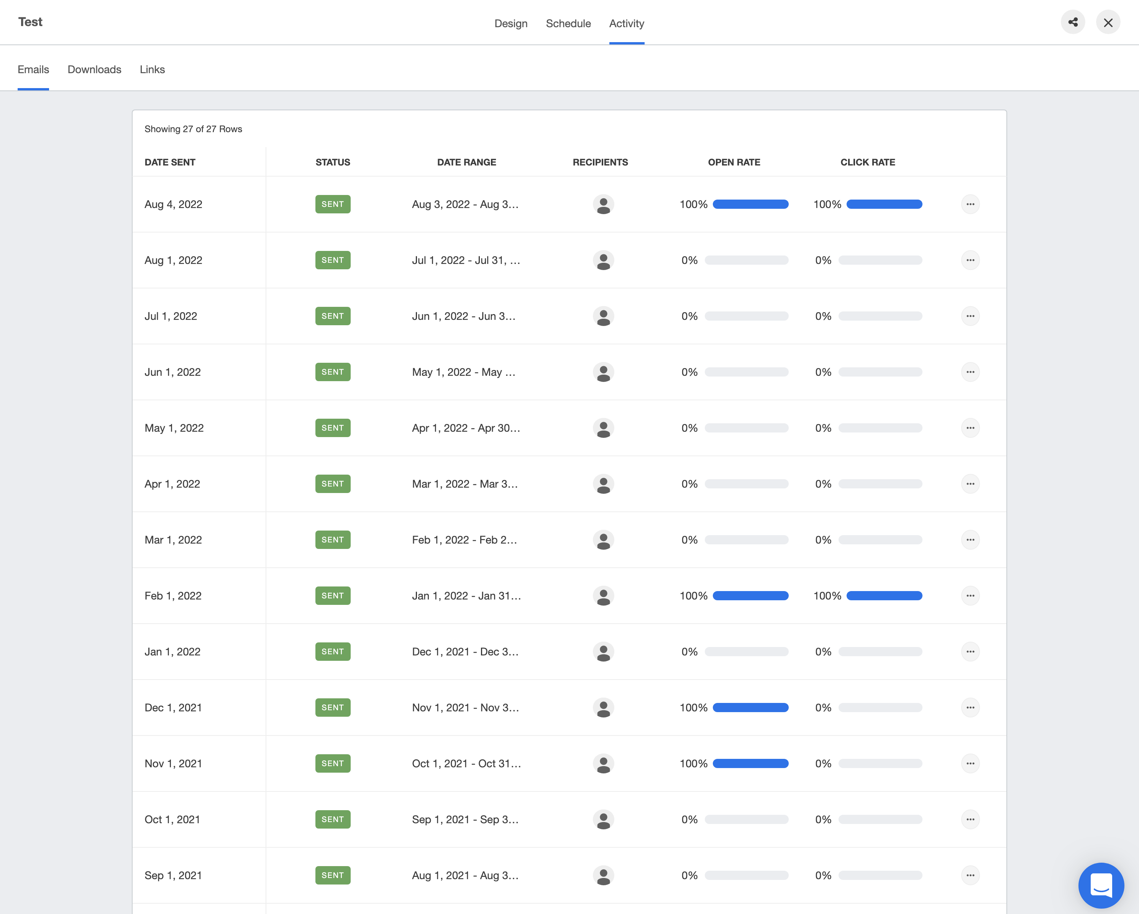
Task: Click the recipients icon for Jun 1, 2022
Action: coord(603,372)
